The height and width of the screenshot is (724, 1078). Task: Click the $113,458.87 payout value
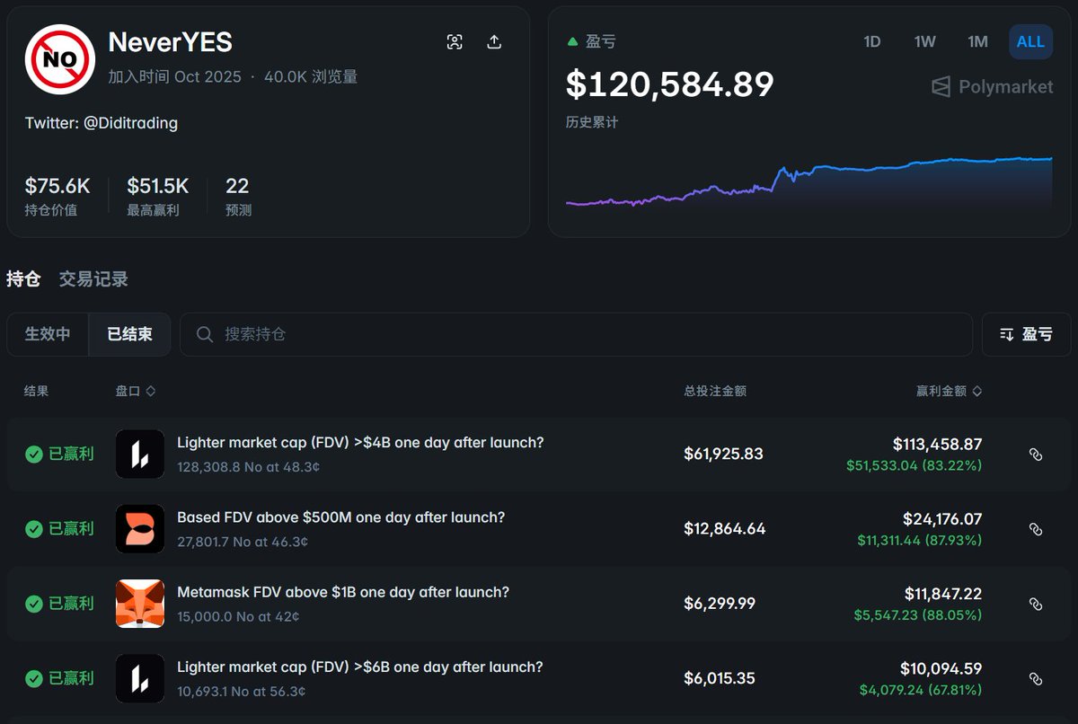pyautogui.click(x=937, y=444)
